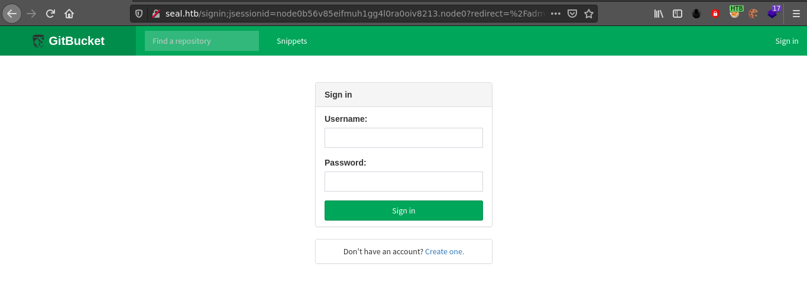Save page to Pocket

coord(572,14)
